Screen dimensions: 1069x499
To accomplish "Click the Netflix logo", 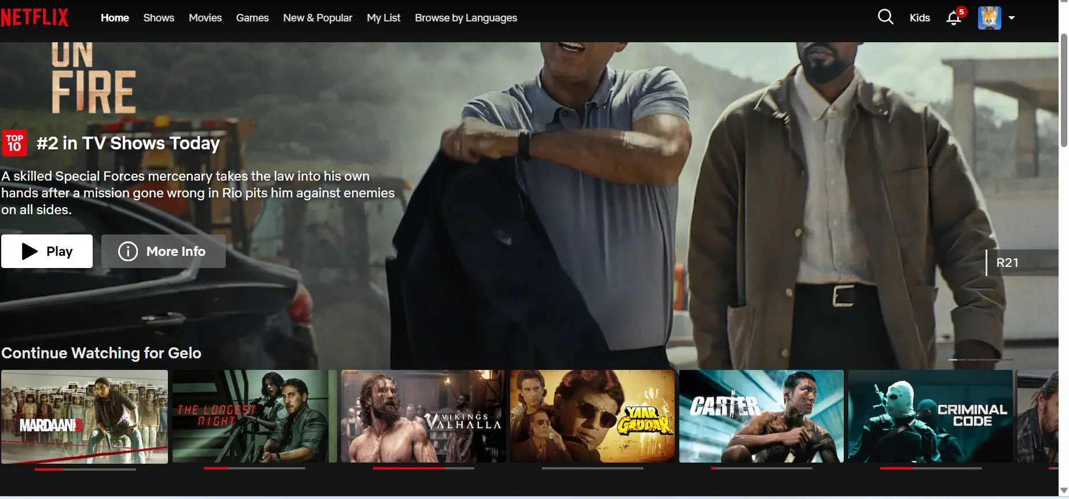I will (x=35, y=17).
